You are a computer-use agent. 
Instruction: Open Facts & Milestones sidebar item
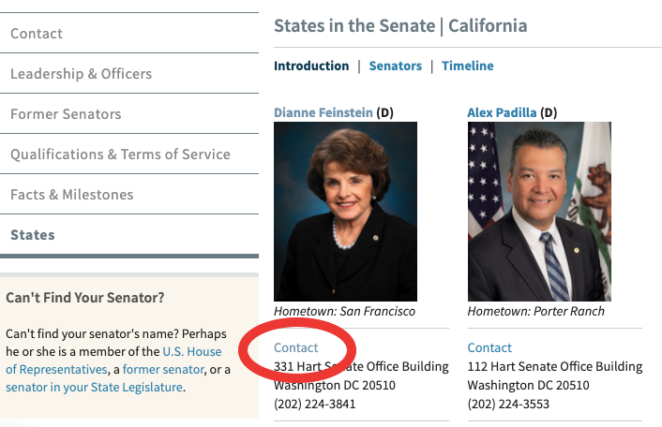[x=129, y=195]
